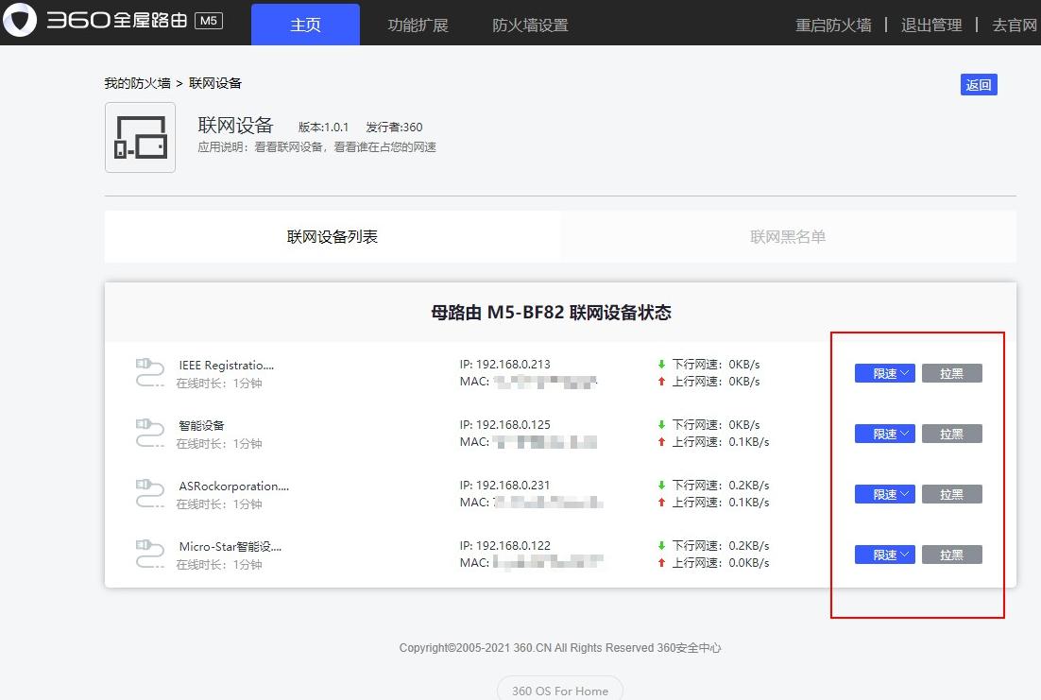Open the 限速 dropdown for IEEE Registratio
Image resolution: width=1041 pixels, height=700 pixels.
[x=884, y=373]
